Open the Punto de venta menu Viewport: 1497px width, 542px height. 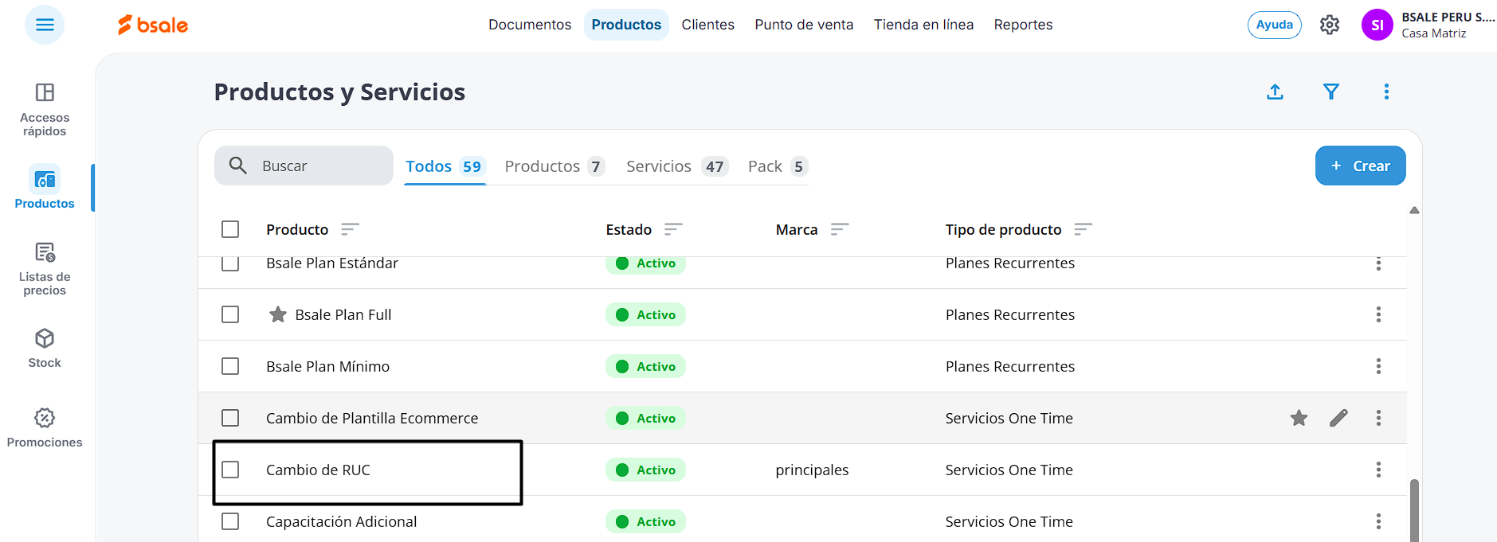click(804, 25)
